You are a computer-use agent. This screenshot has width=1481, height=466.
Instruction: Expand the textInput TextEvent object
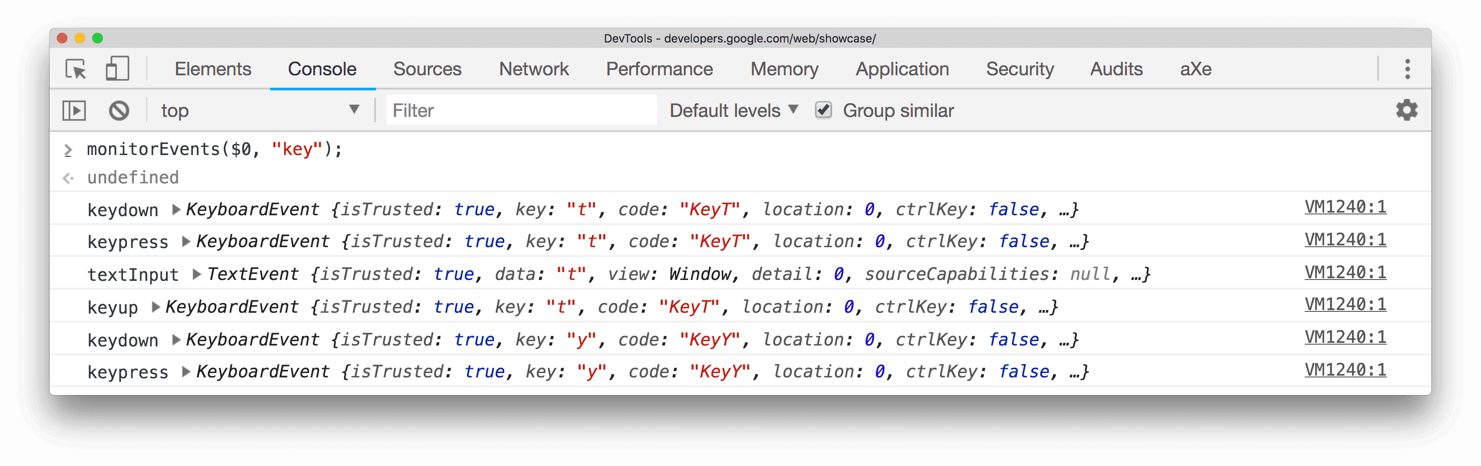click(196, 275)
